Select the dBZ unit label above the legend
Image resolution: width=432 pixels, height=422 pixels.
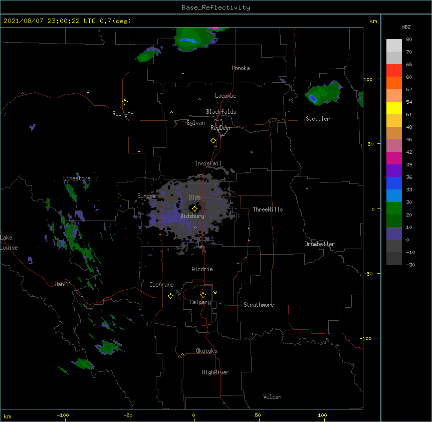[x=406, y=27]
